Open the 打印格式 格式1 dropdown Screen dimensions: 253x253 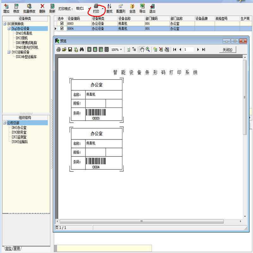(89, 9)
